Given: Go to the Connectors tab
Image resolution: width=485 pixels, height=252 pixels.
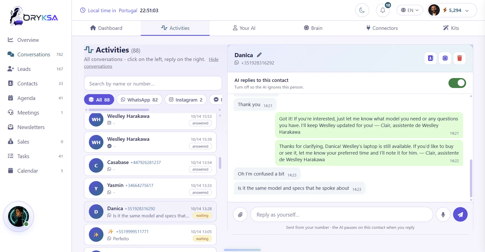Looking at the screenshot, I should (382, 28).
